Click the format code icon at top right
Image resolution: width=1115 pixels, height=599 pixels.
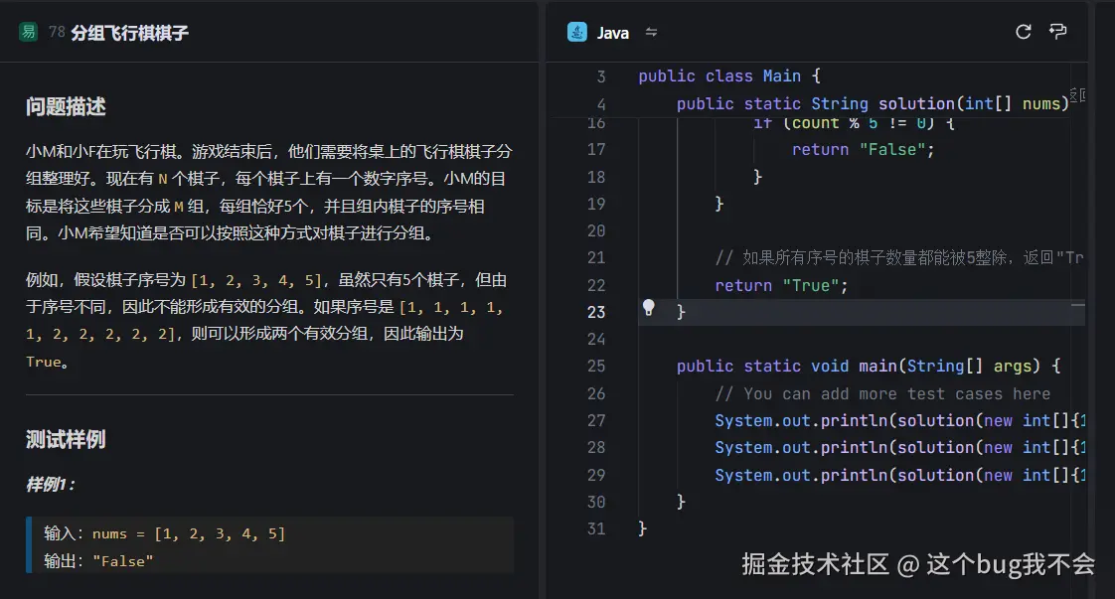click(1057, 32)
